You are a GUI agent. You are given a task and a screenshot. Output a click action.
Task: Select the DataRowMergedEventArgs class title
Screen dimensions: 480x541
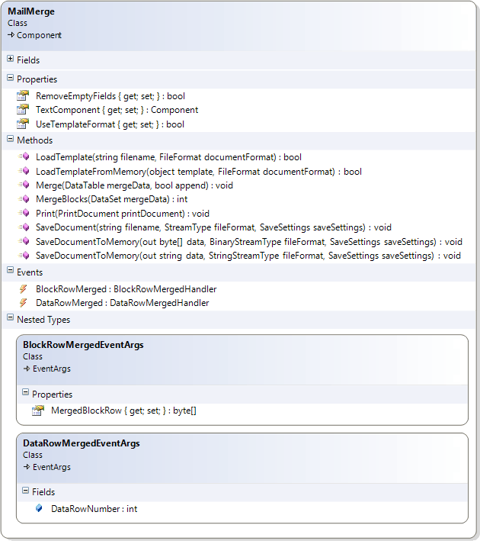pyautogui.click(x=82, y=443)
